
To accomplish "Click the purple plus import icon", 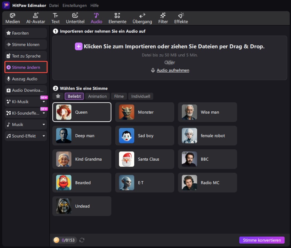I will 79,46.
